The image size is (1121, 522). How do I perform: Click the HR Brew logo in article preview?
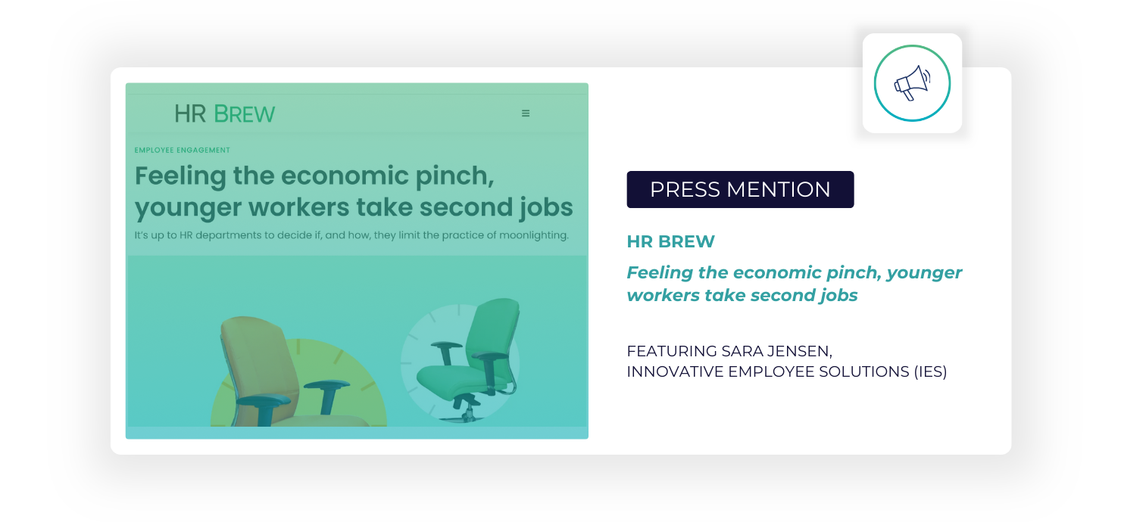[x=225, y=113]
